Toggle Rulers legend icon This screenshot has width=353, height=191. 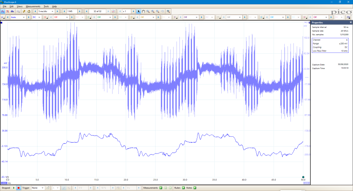pos(183,188)
